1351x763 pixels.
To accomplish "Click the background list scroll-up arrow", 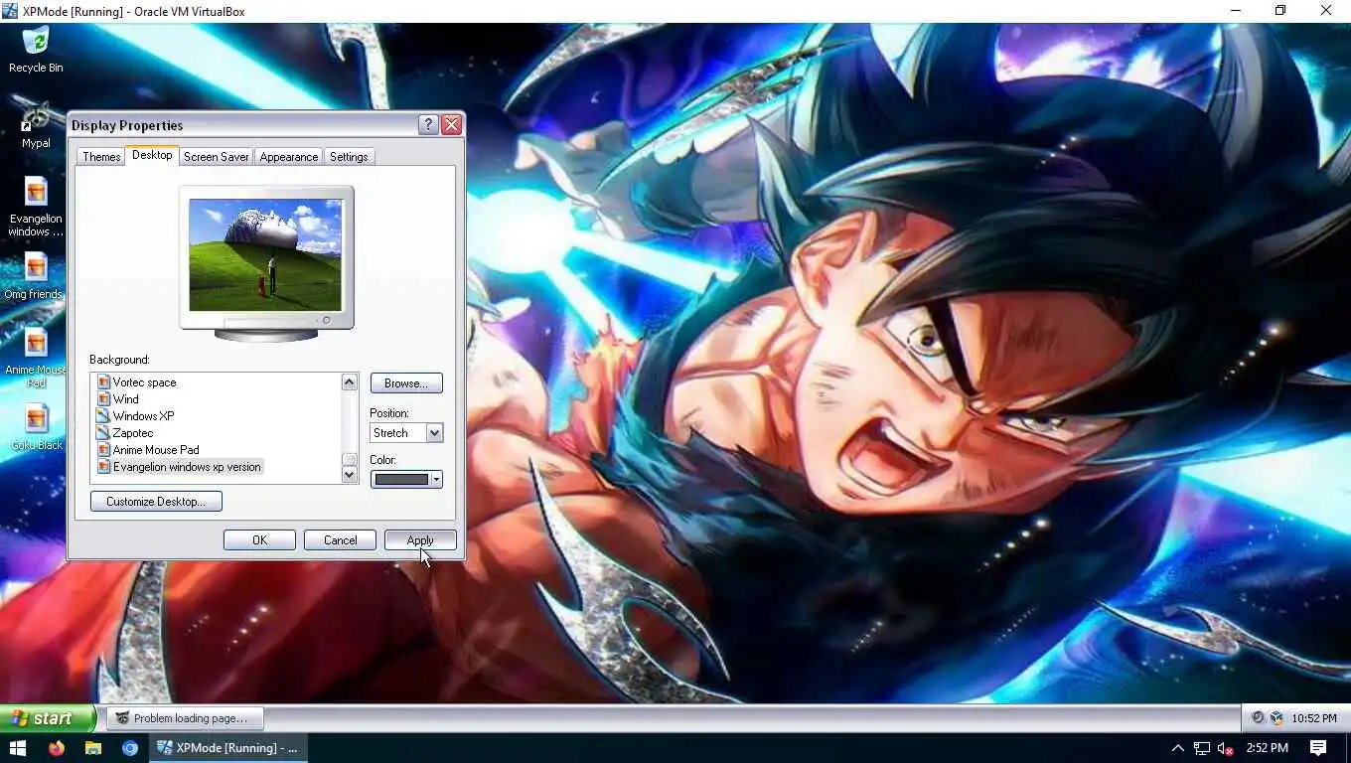I will 349,382.
